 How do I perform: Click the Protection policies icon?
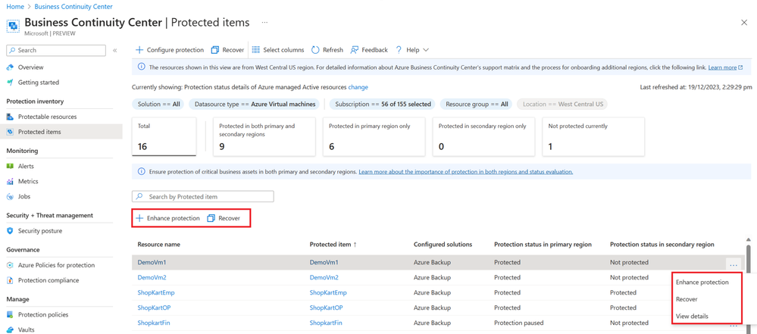(x=10, y=315)
